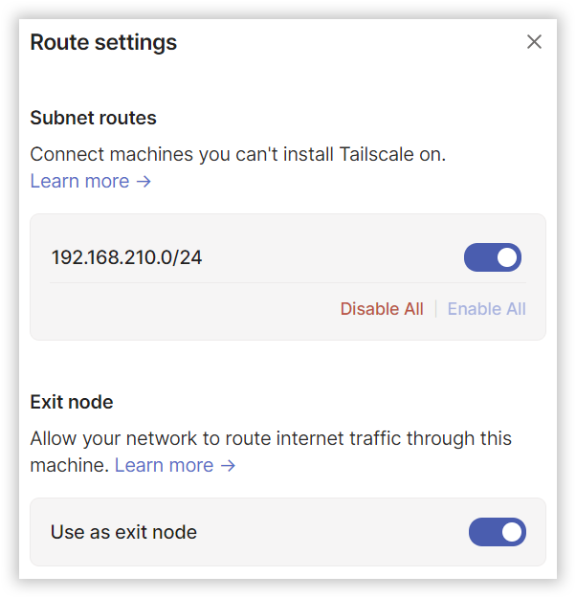Click the separator between Disable All and Enable All
Image resolution: width=576 pixels, height=598 pixels.
[x=435, y=308]
